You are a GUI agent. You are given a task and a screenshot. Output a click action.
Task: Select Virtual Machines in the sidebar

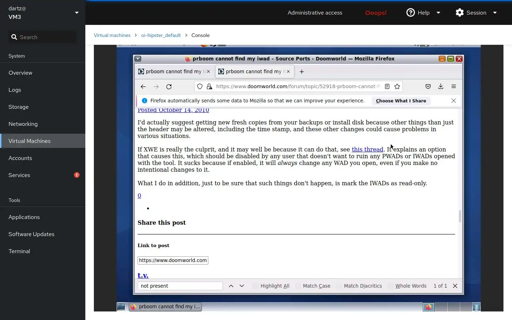click(x=43, y=141)
